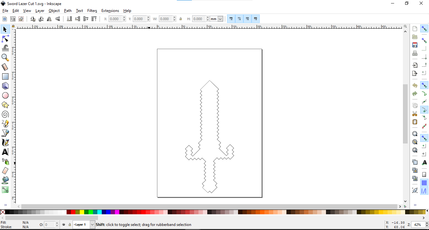Select the Bezier pen tool
The width and height of the screenshot is (429, 230).
point(5,133)
